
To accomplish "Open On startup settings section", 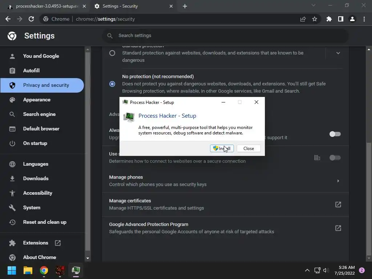I will [x=42, y=143].
